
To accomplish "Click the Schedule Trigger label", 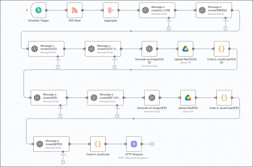I will 38,21.
